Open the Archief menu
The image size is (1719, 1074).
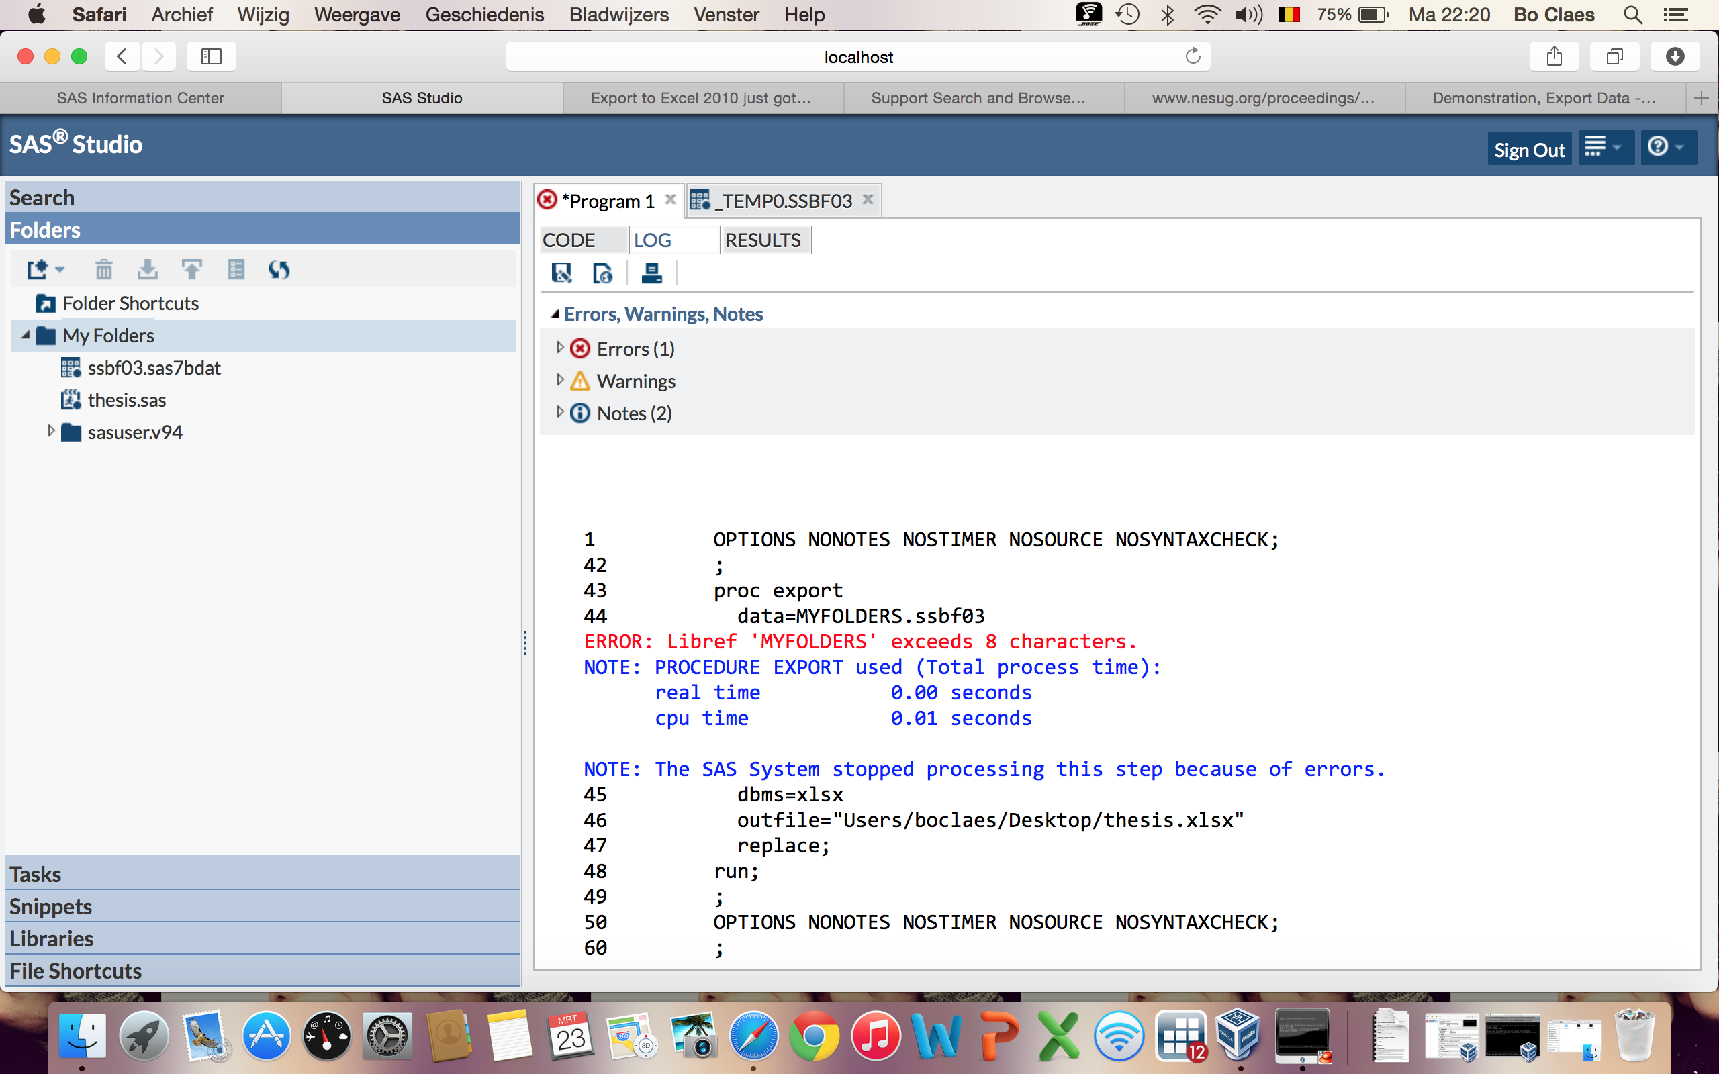182,15
